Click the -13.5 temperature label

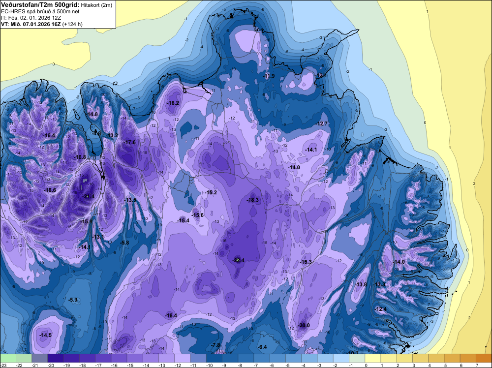tap(130, 200)
